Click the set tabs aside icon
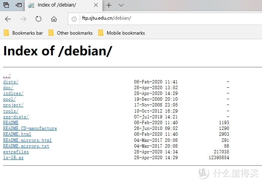 [x=18, y=5]
